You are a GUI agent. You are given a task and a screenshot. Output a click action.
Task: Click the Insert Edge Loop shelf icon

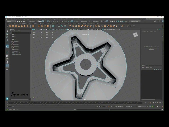tap(131, 26)
